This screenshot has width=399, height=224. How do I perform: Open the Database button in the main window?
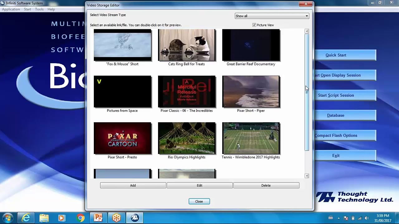345,115
